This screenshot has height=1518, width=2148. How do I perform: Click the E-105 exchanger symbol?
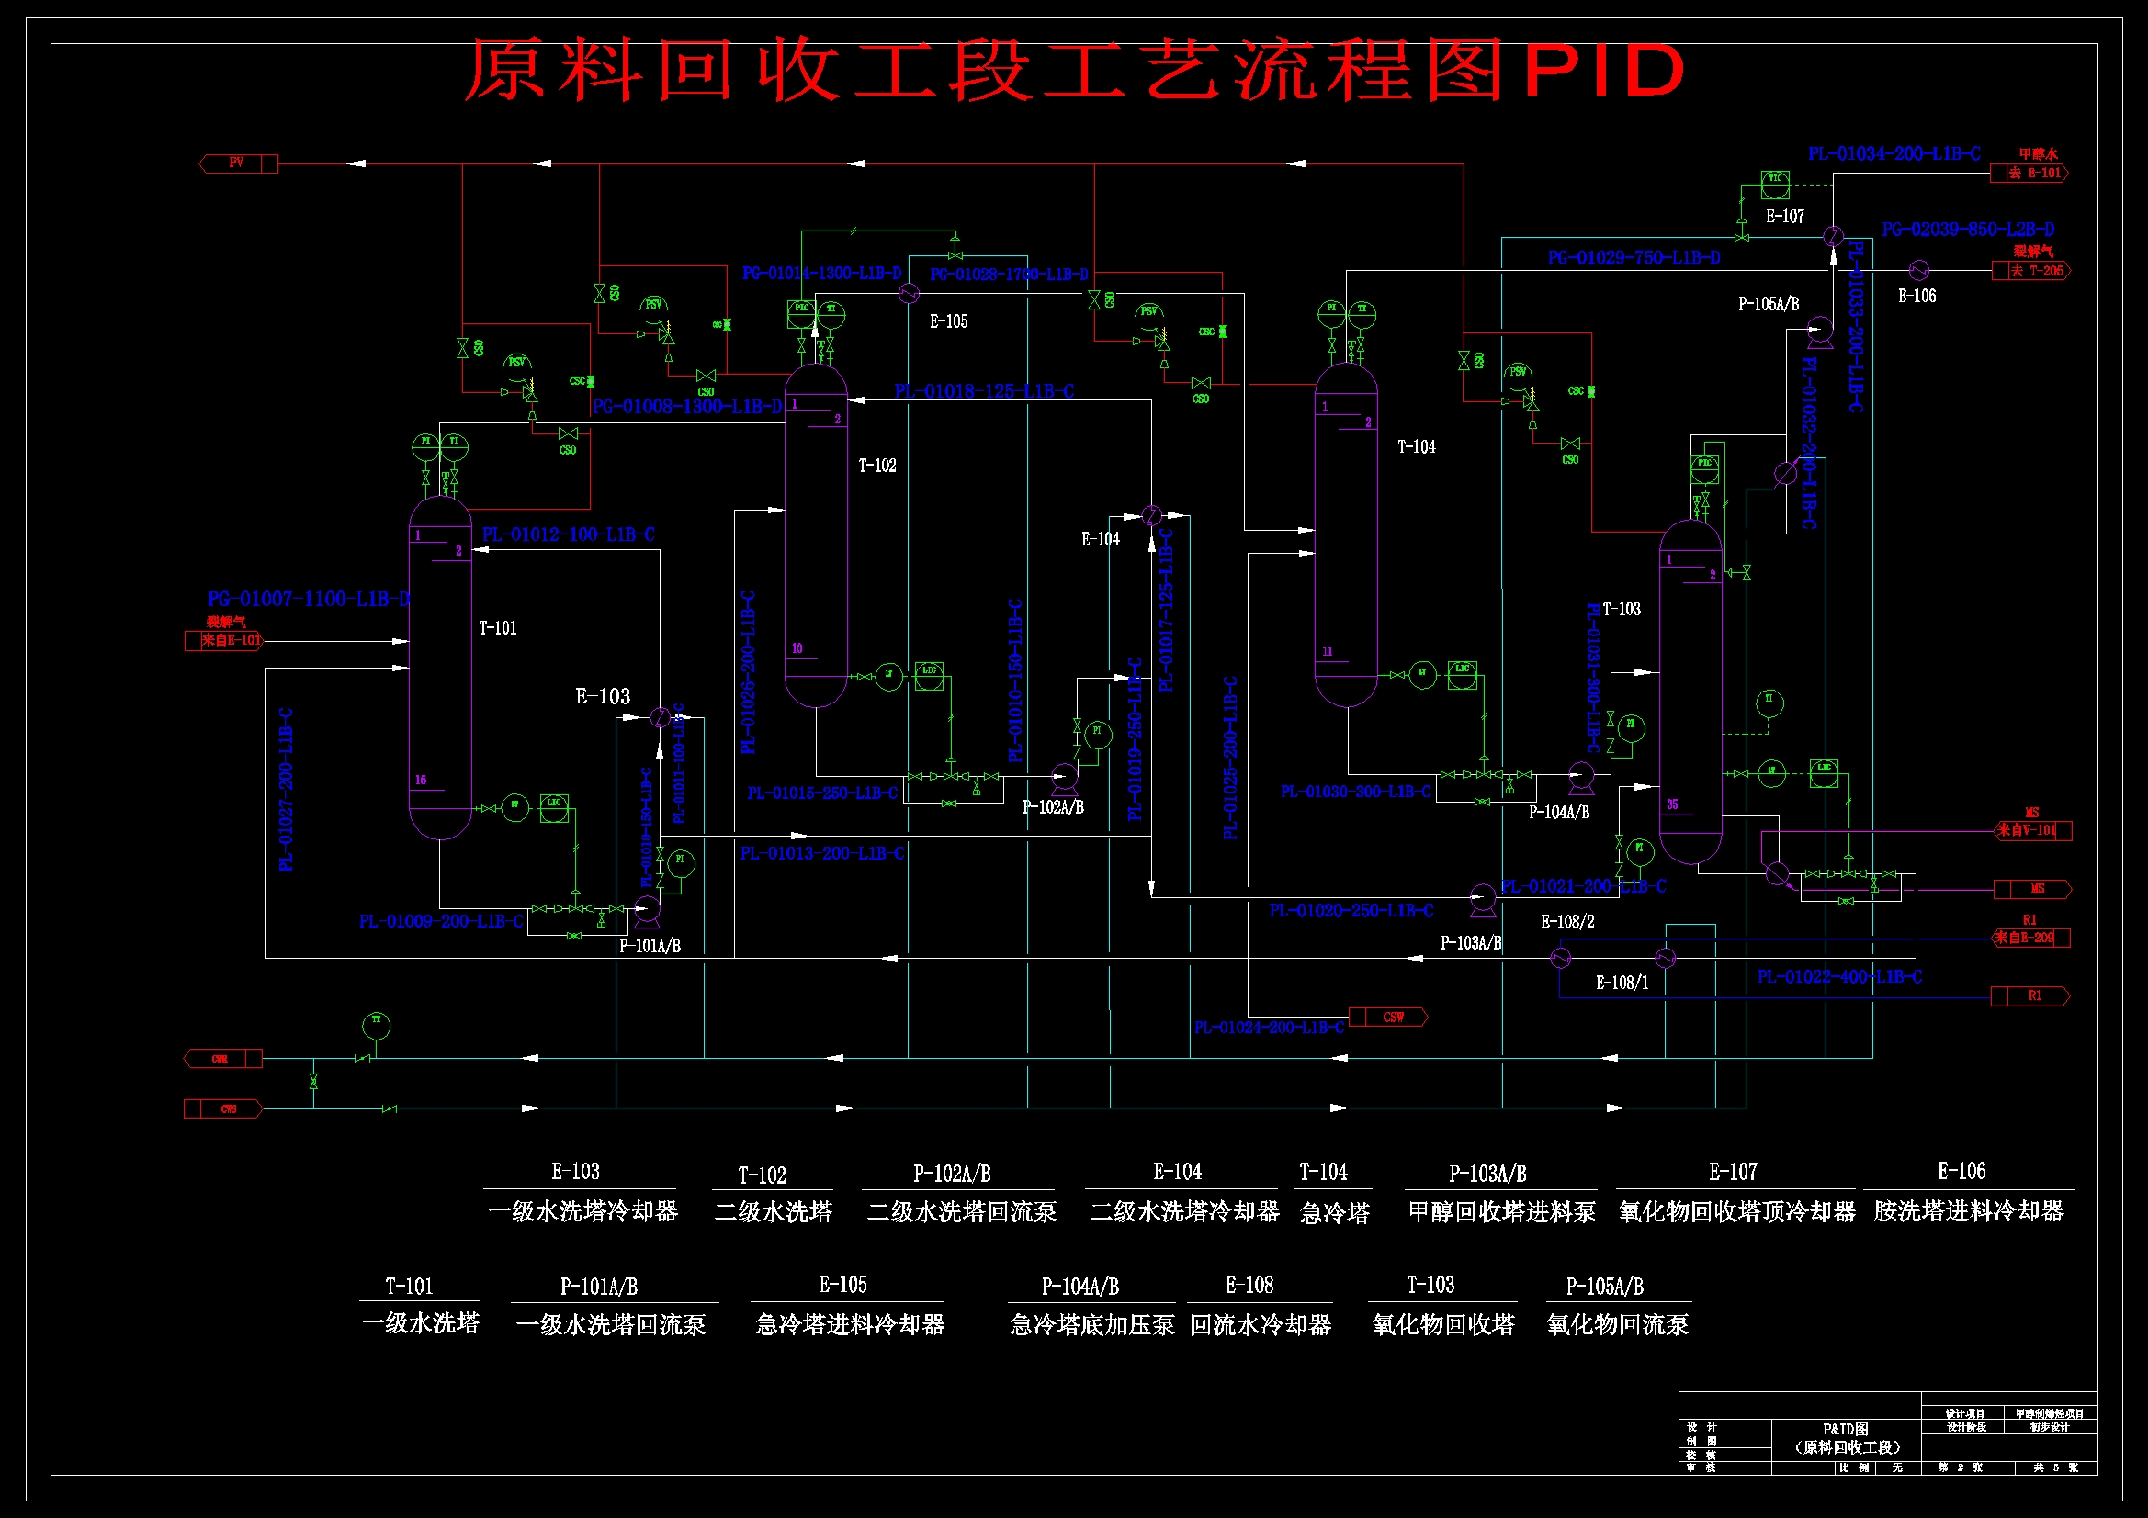[908, 294]
